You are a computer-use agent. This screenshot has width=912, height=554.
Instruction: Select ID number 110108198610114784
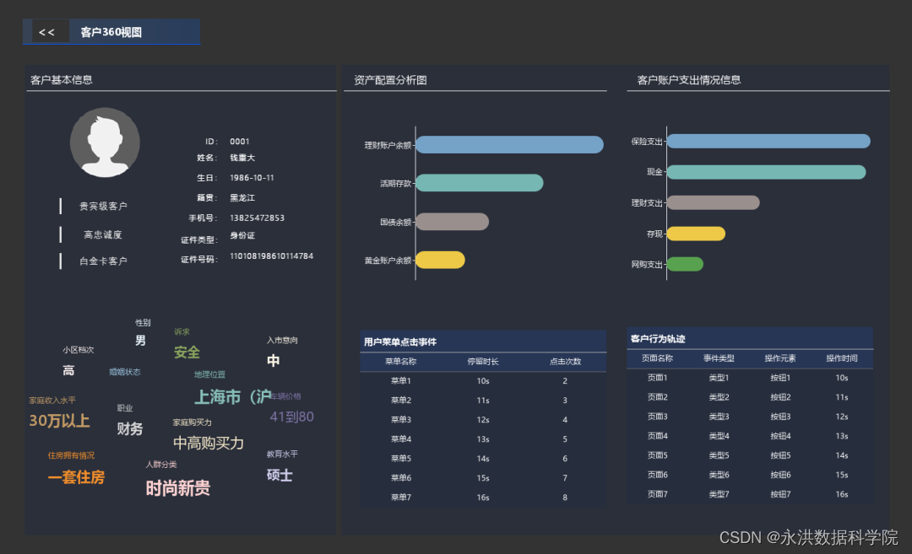click(x=272, y=256)
